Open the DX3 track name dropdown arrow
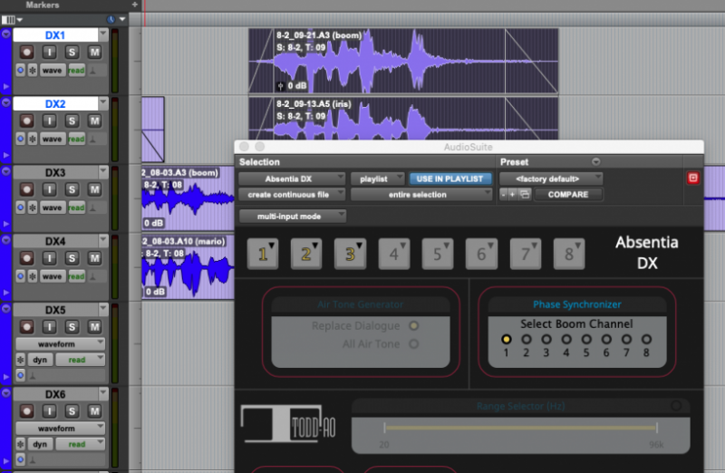 coord(103,172)
